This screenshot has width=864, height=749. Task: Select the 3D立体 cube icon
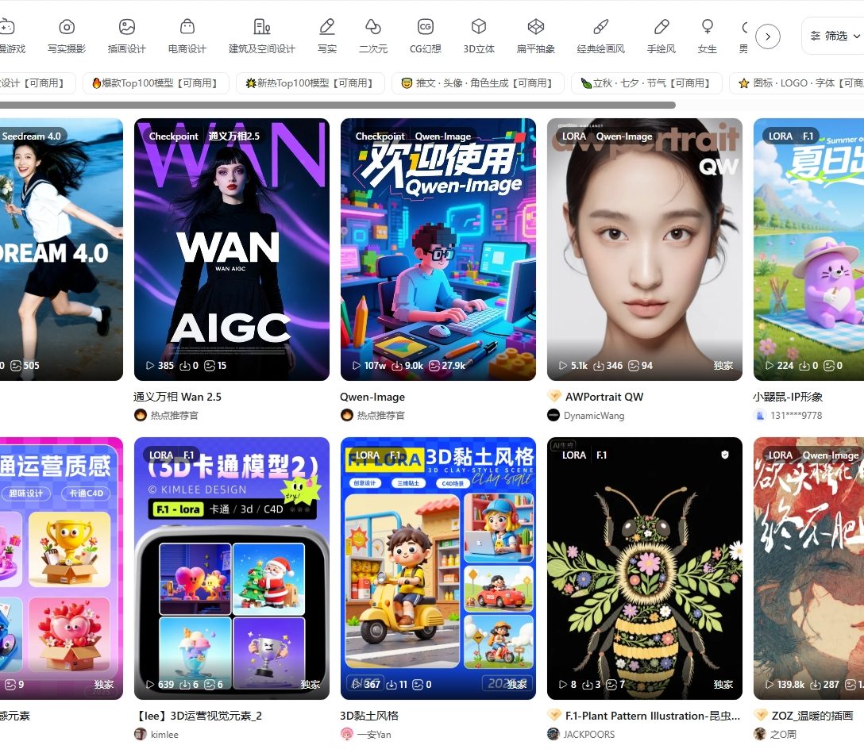(479, 28)
